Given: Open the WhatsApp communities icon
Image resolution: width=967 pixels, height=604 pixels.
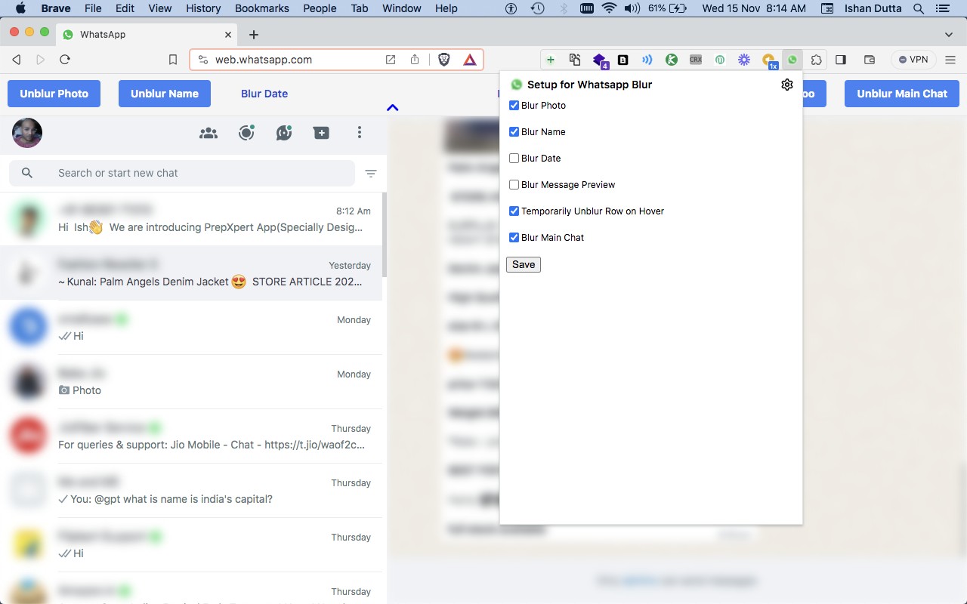Looking at the screenshot, I should (x=209, y=133).
